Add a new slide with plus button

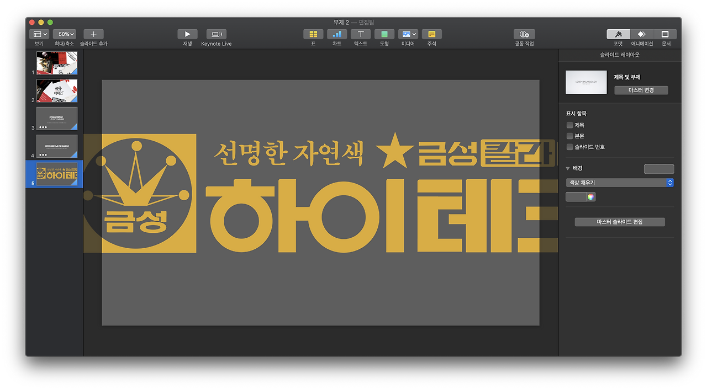coord(93,34)
